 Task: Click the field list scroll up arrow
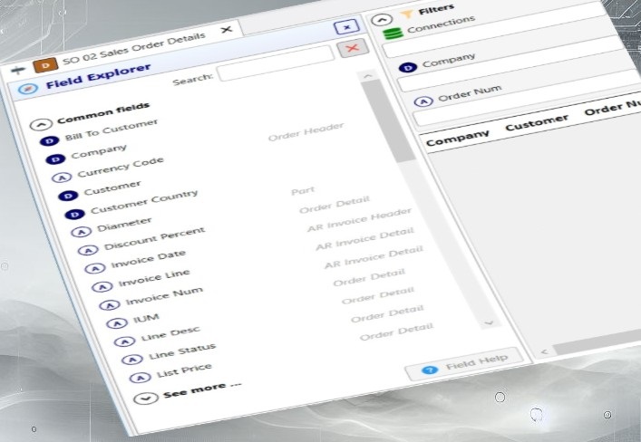point(367,76)
